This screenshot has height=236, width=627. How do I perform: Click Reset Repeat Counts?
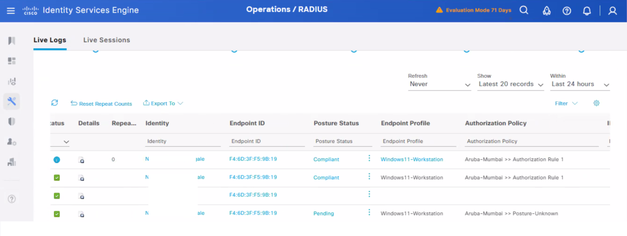[x=101, y=104]
